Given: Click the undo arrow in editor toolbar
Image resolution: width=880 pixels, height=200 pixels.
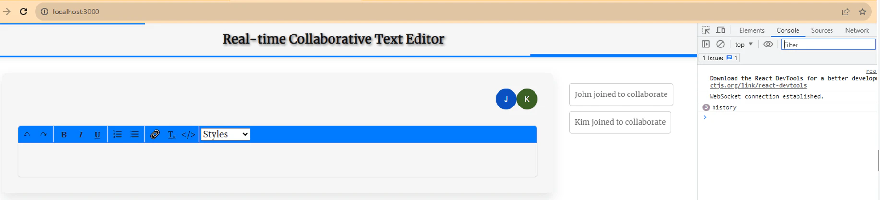Looking at the screenshot, I should point(27,135).
